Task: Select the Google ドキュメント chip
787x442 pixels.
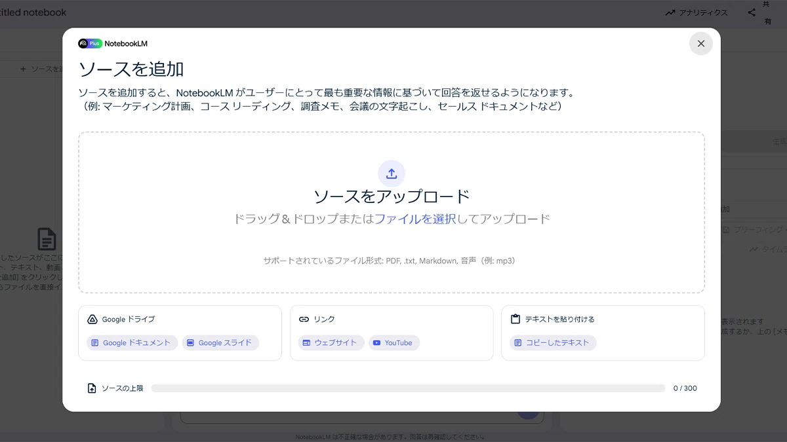Action: [x=132, y=342]
